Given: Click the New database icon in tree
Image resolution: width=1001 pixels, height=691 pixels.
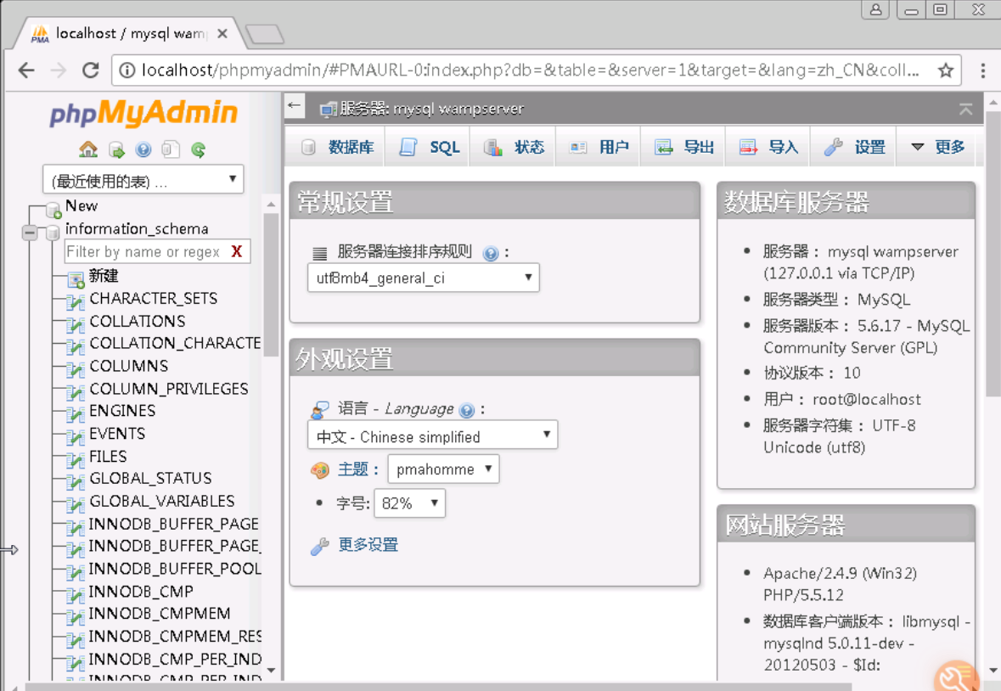Looking at the screenshot, I should point(54,210).
